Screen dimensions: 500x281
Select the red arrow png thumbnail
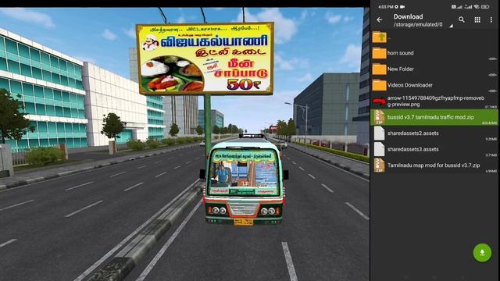(x=379, y=101)
